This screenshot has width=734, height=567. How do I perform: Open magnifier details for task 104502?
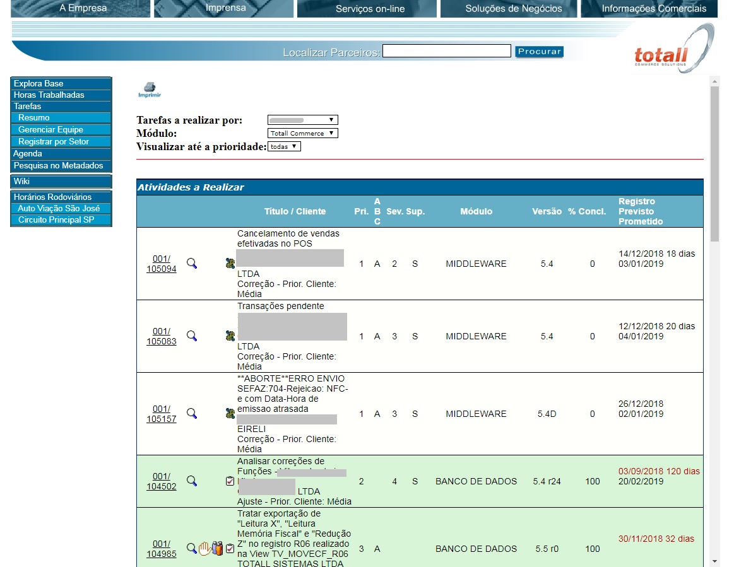pyautogui.click(x=192, y=481)
